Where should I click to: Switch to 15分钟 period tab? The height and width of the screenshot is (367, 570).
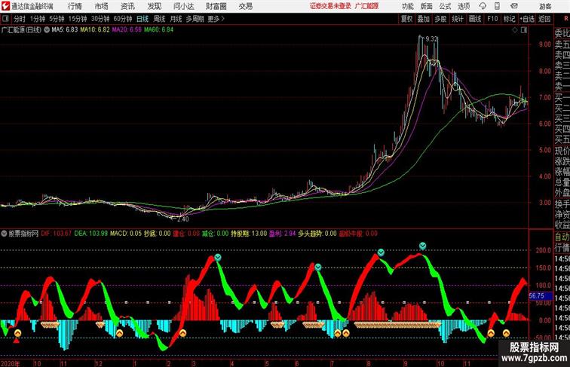point(78,19)
